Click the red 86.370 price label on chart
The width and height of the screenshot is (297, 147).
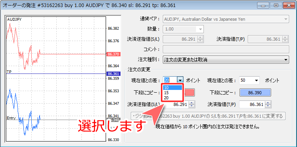pos(113,54)
